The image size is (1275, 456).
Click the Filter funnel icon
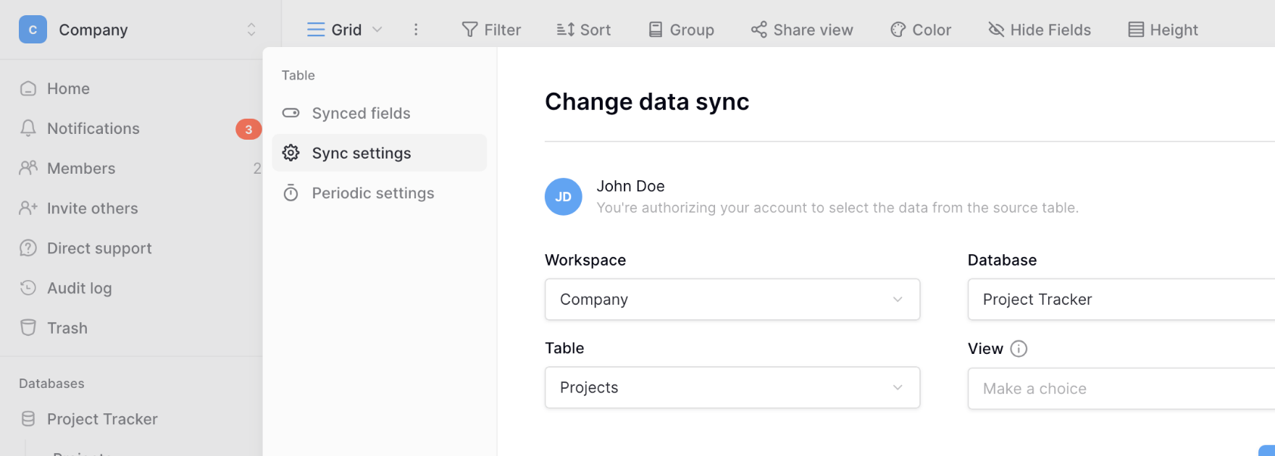point(469,30)
